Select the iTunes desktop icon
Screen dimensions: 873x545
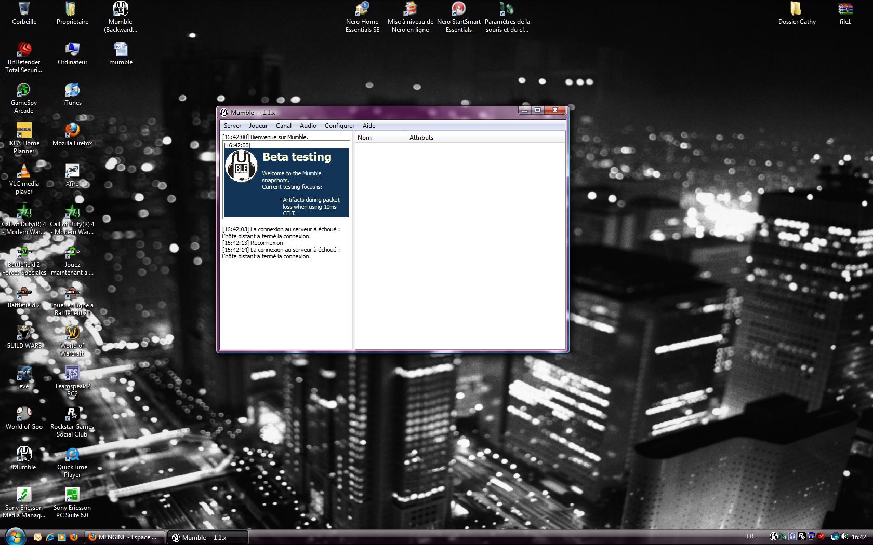point(72,94)
